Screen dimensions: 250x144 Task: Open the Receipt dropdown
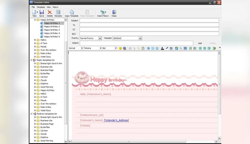pyautogui.click(x=140, y=38)
